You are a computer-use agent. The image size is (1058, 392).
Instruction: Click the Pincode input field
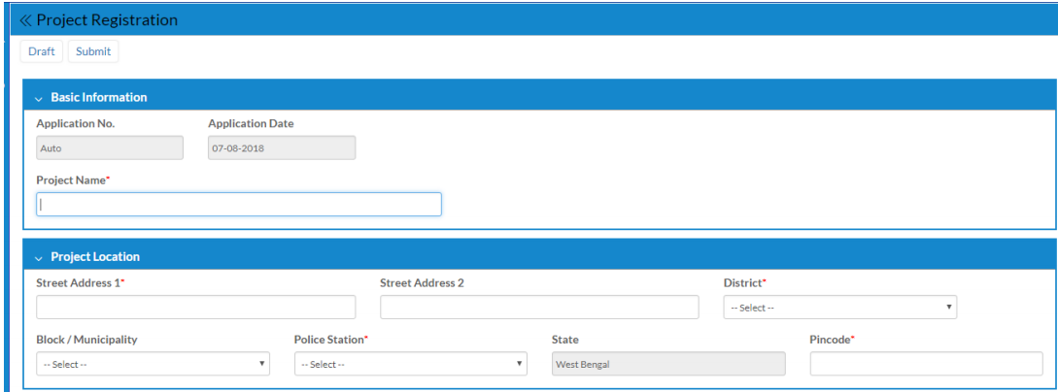pyautogui.click(x=926, y=364)
